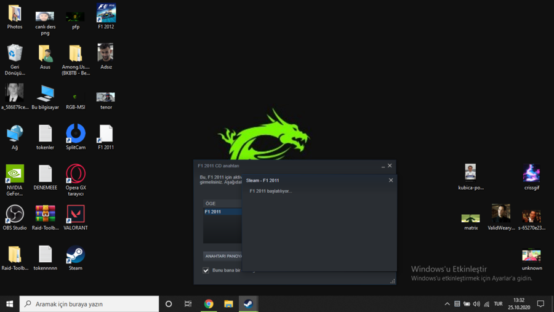Select the s-65270e23 image file
Image resolution: width=554 pixels, height=312 pixels.
[531, 220]
